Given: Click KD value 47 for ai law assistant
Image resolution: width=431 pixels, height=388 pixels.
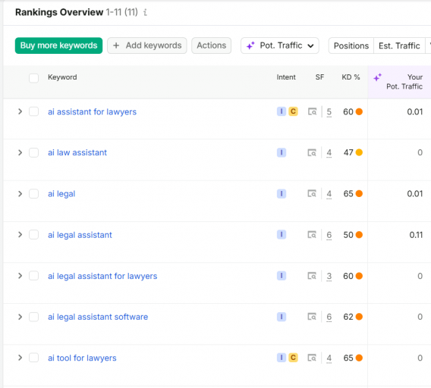Looking at the screenshot, I should point(348,152).
